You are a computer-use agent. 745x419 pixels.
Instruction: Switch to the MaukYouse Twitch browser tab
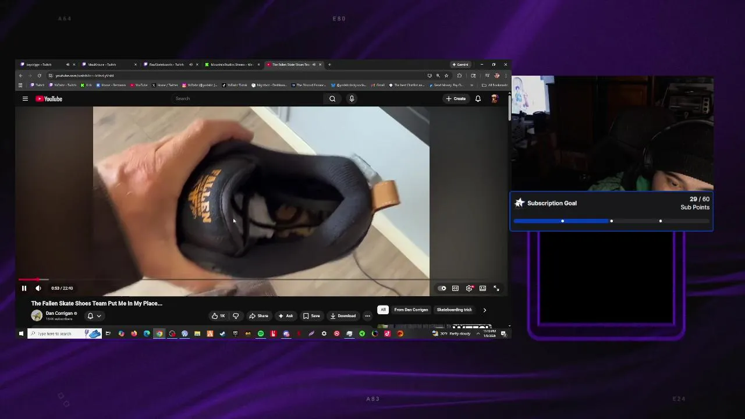coord(109,65)
